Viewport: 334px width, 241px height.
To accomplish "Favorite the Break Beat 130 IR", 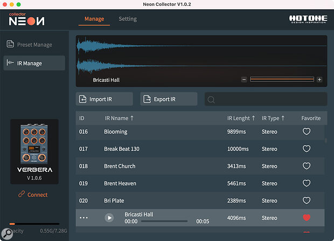I will (307, 149).
